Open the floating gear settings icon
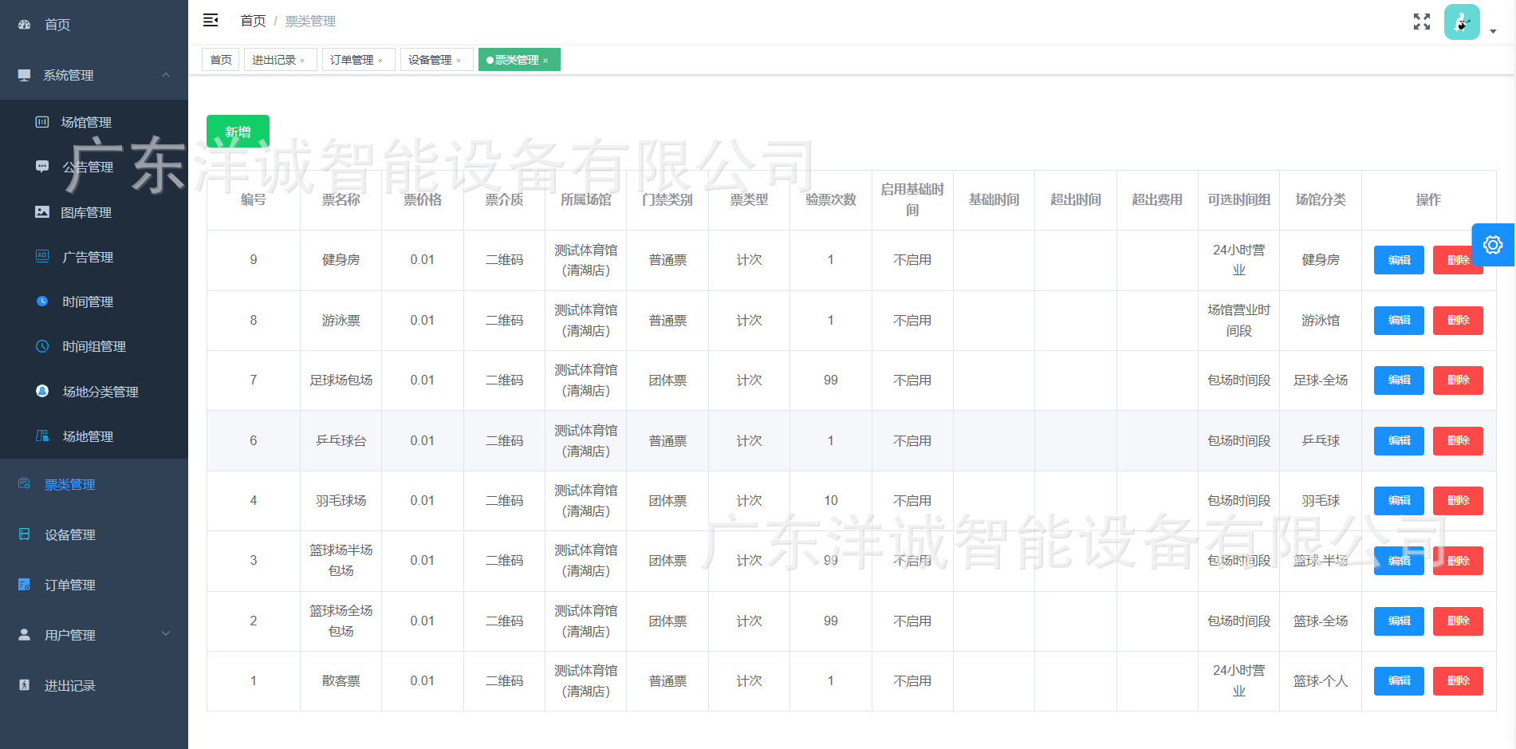 (x=1493, y=245)
